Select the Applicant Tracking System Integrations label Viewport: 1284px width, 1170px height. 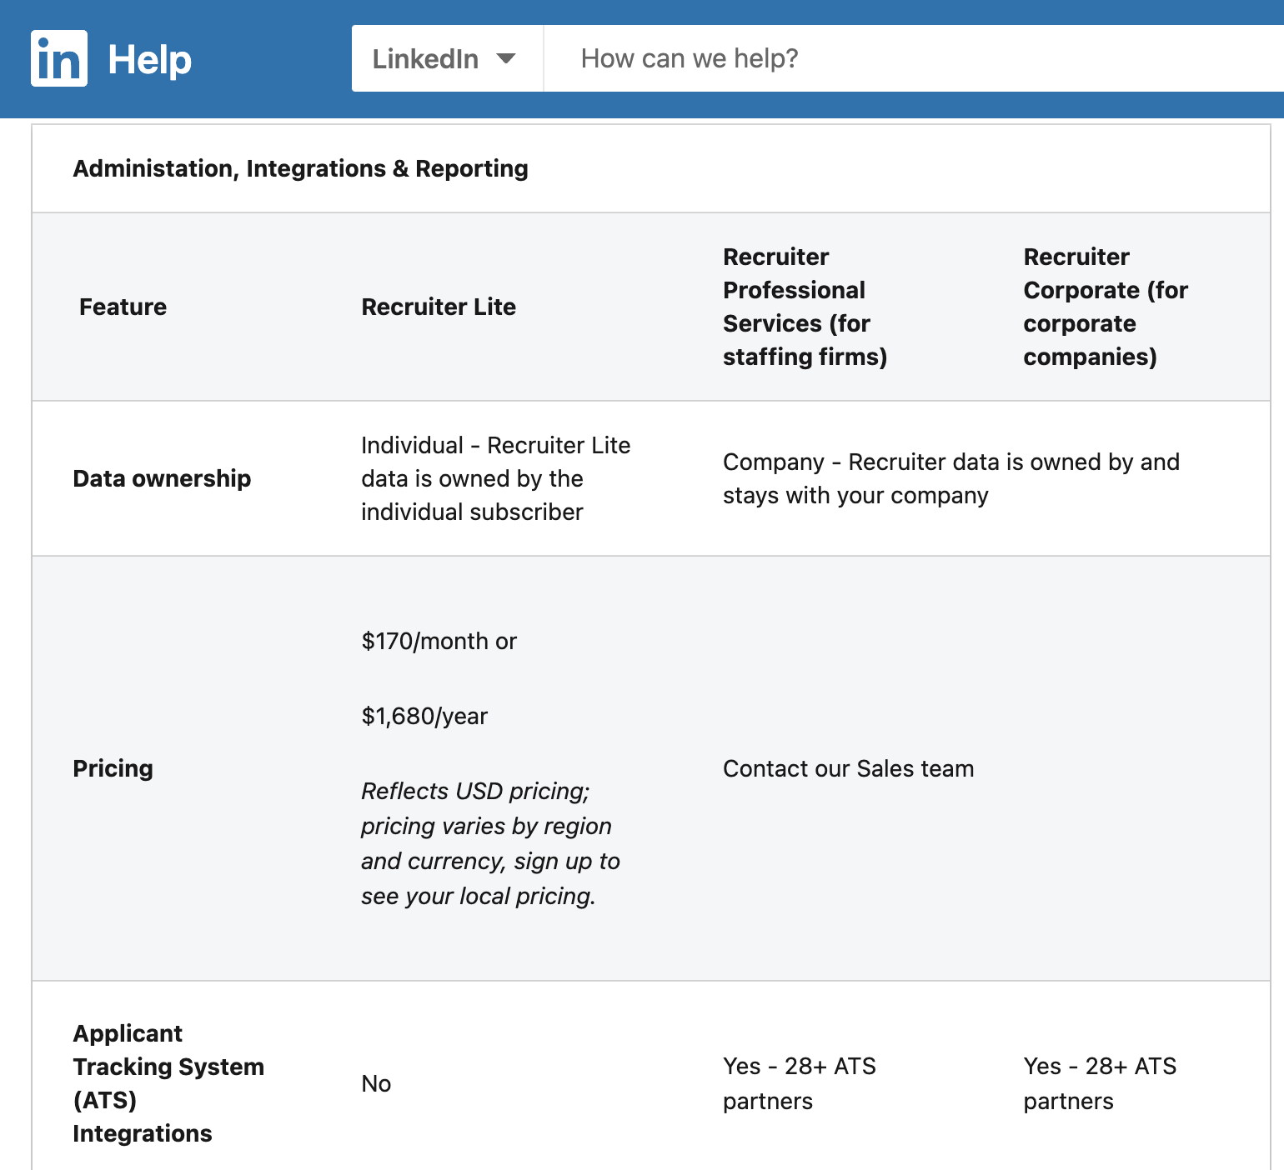(168, 1082)
